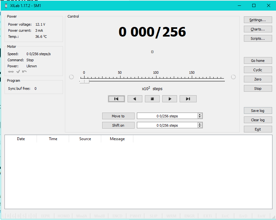This screenshot has height=220, width=276.
Task: Clear the log with Clear log button
Action: click(x=258, y=120)
